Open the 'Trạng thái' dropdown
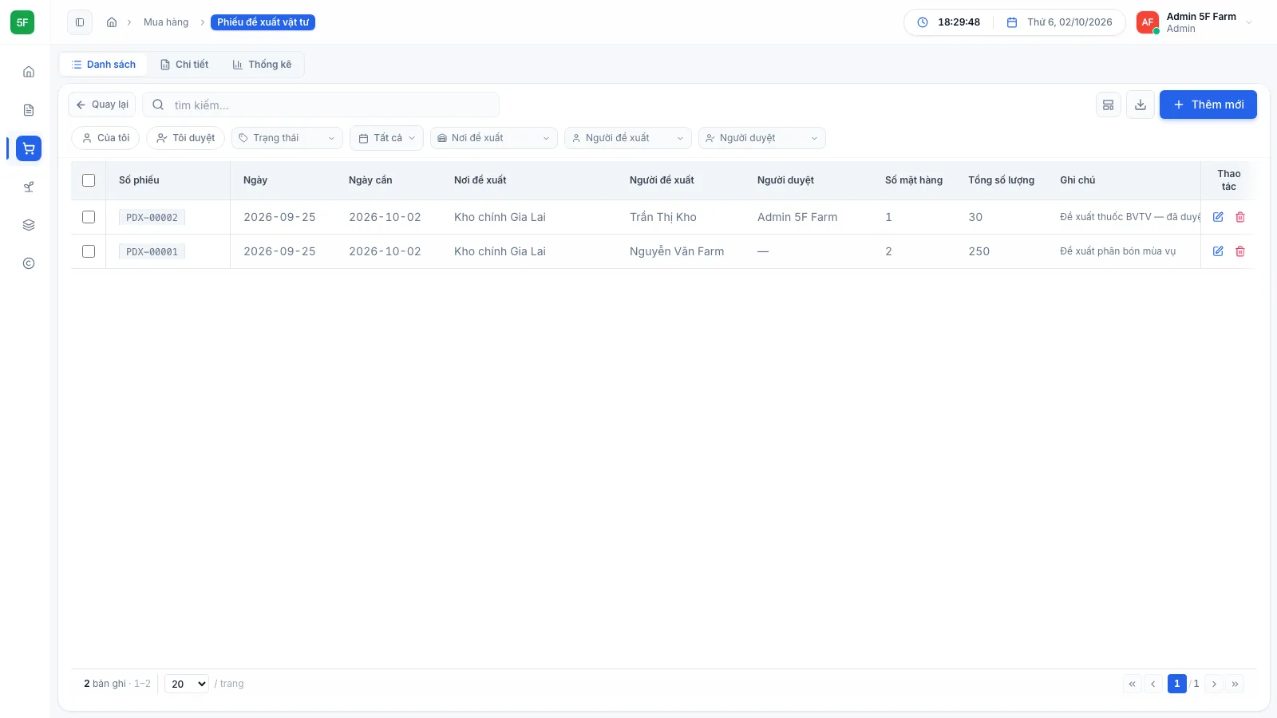This screenshot has height=718, width=1277. (x=287, y=138)
